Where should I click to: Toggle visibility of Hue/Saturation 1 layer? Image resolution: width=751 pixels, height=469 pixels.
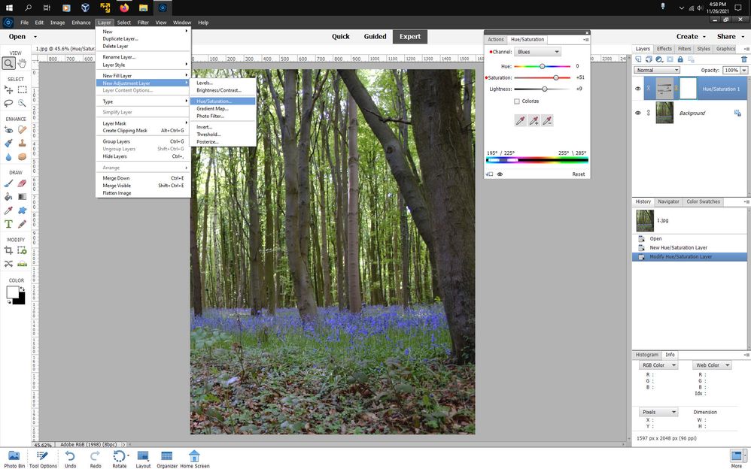coord(637,89)
